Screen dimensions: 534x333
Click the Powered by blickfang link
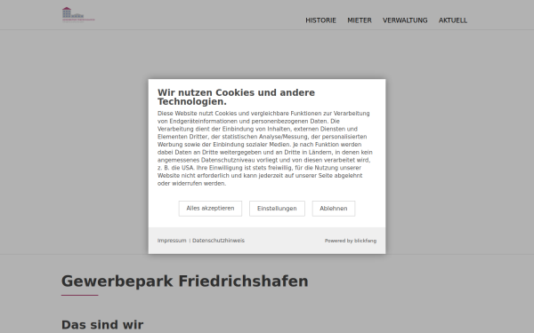tap(351, 241)
